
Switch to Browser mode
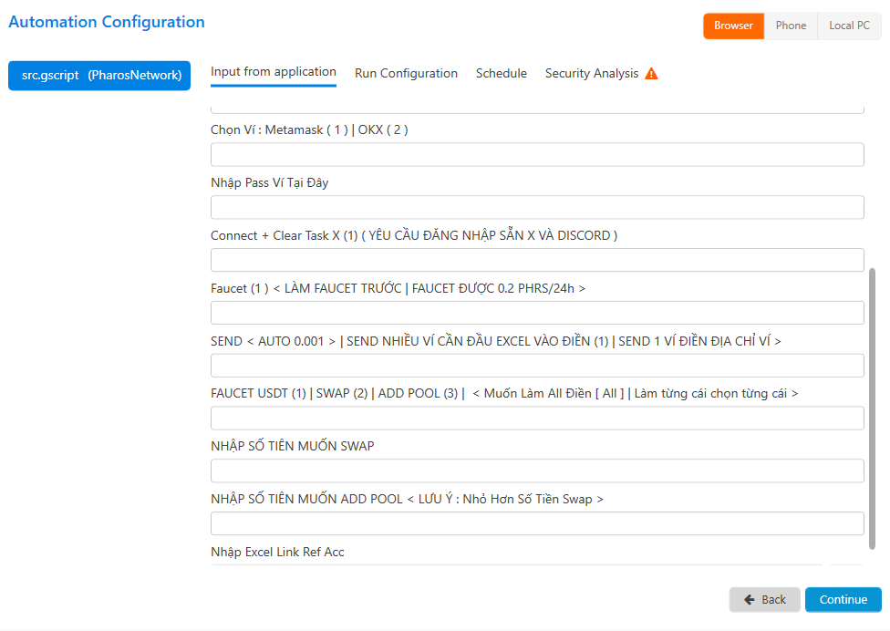pos(733,26)
